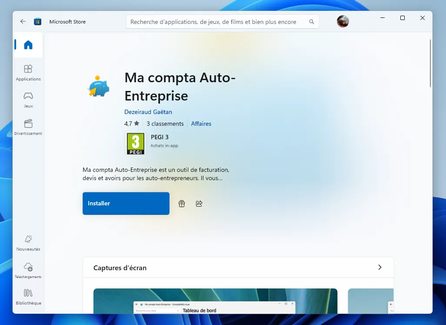Click the gift icon to offer the app
The image size is (446, 325).
point(182,203)
